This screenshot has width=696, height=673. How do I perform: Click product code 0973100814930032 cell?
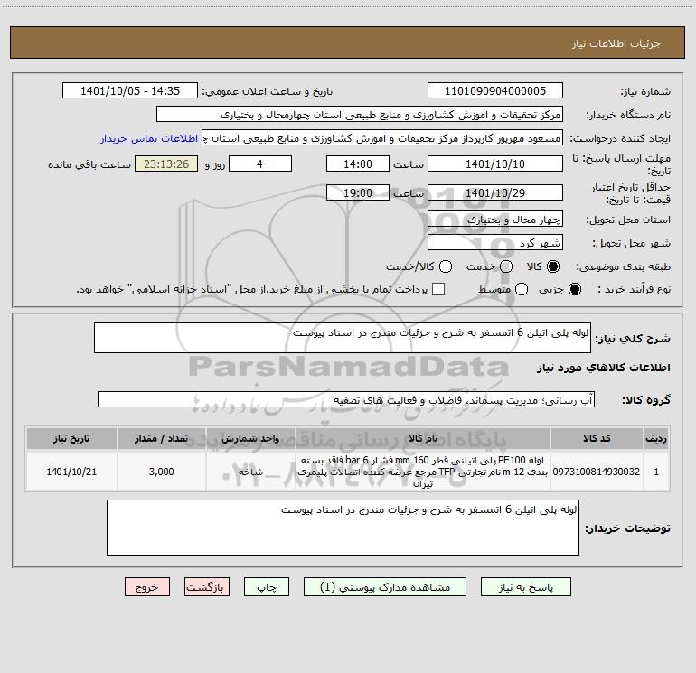point(597,472)
